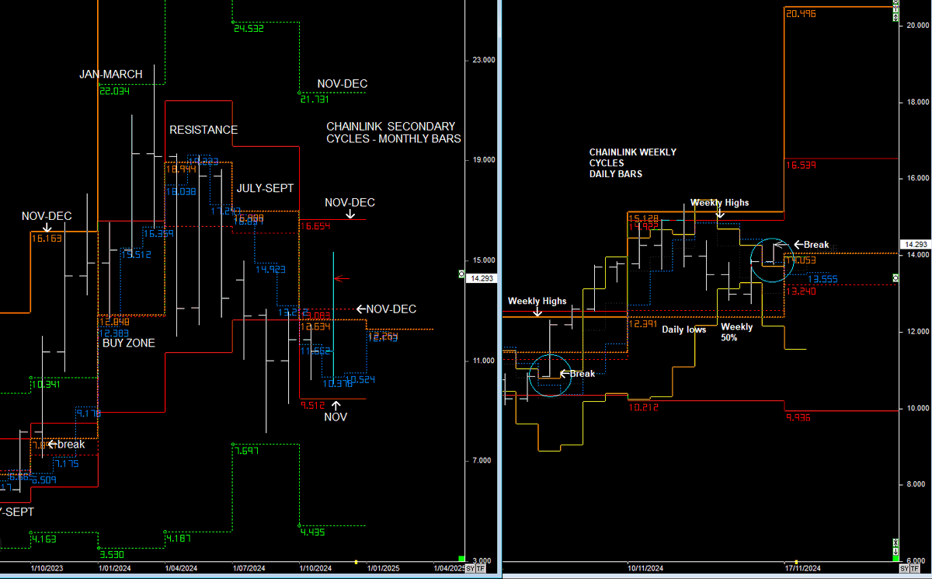Click the orange 20.496 level value

(802, 13)
